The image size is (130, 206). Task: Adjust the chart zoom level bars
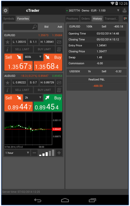click(47, 153)
